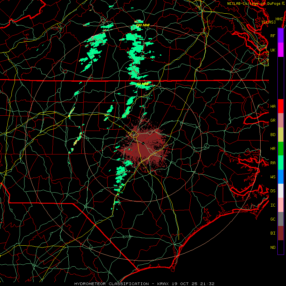Click the BD yellow legend color swatch
The width and height of the screenshot is (286, 286).
click(281, 135)
